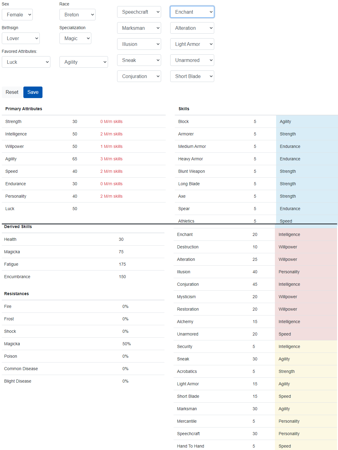This screenshot has width=338, height=450.
Task: Click the Acrobatics skill label
Action: [x=187, y=371]
